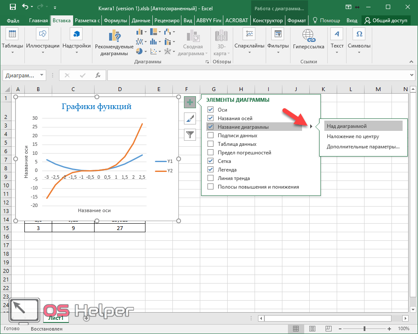Click the zoom slider handle in status bar
The height and width of the screenshot is (334, 418).
click(364, 329)
